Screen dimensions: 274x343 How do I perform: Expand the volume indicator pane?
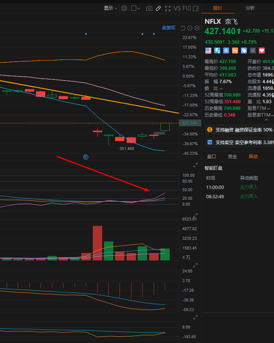[x=195, y=215]
